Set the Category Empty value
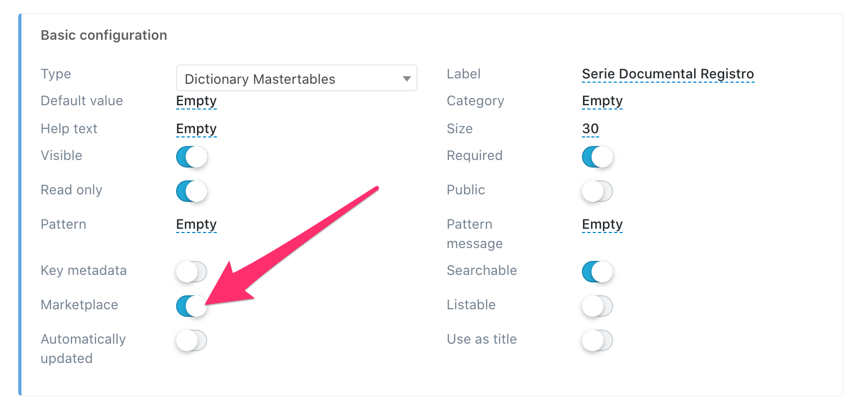 tap(602, 101)
